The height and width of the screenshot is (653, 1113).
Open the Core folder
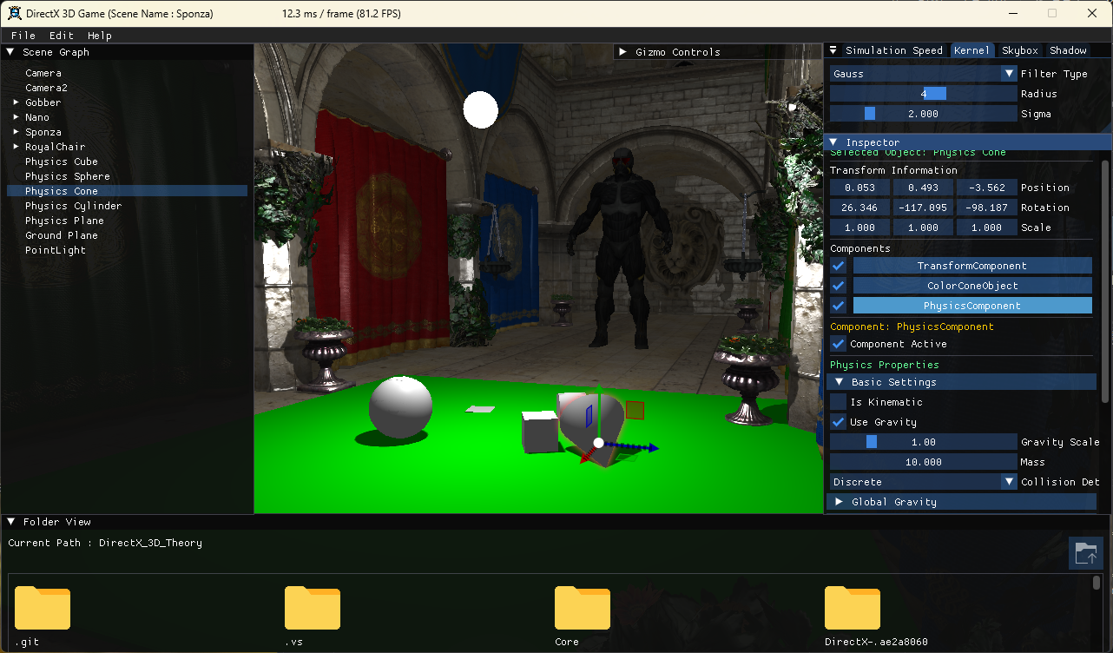pyautogui.click(x=582, y=608)
